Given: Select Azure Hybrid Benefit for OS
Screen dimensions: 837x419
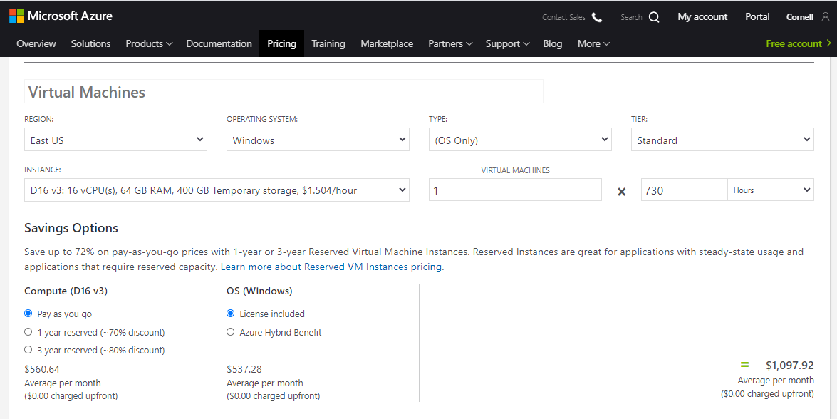Looking at the screenshot, I should 231,332.
